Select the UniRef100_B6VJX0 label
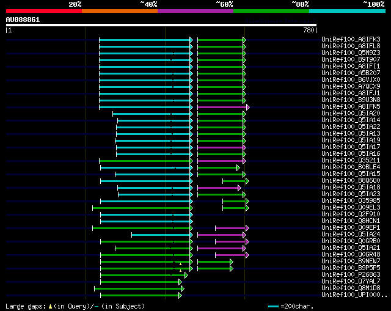This screenshot has width=391, height=311. (351, 80)
